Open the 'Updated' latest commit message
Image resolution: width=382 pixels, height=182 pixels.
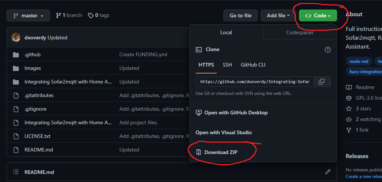click(58, 38)
